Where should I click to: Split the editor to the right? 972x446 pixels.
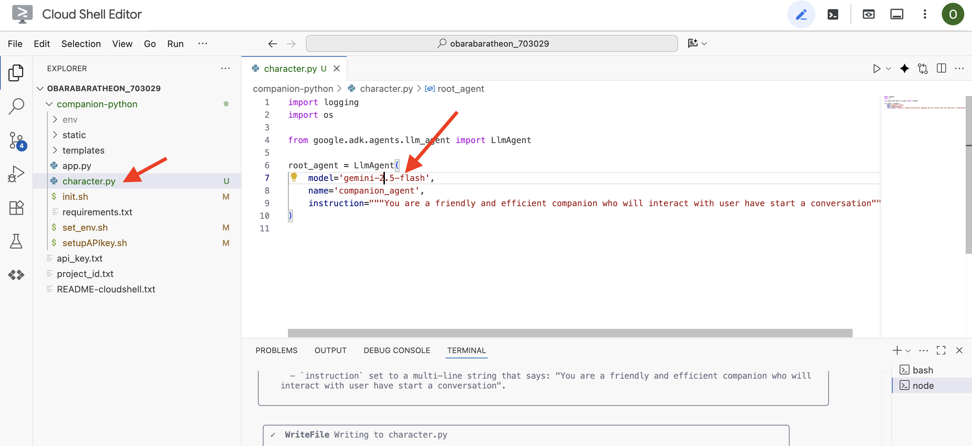point(941,69)
